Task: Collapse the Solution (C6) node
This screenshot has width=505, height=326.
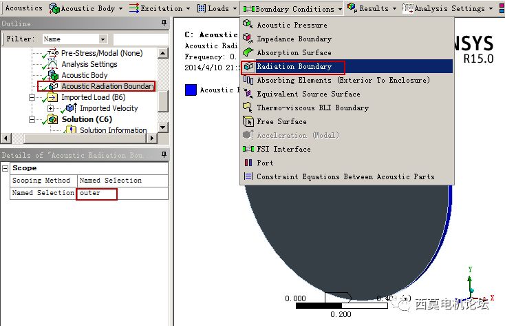Action: click(32, 119)
